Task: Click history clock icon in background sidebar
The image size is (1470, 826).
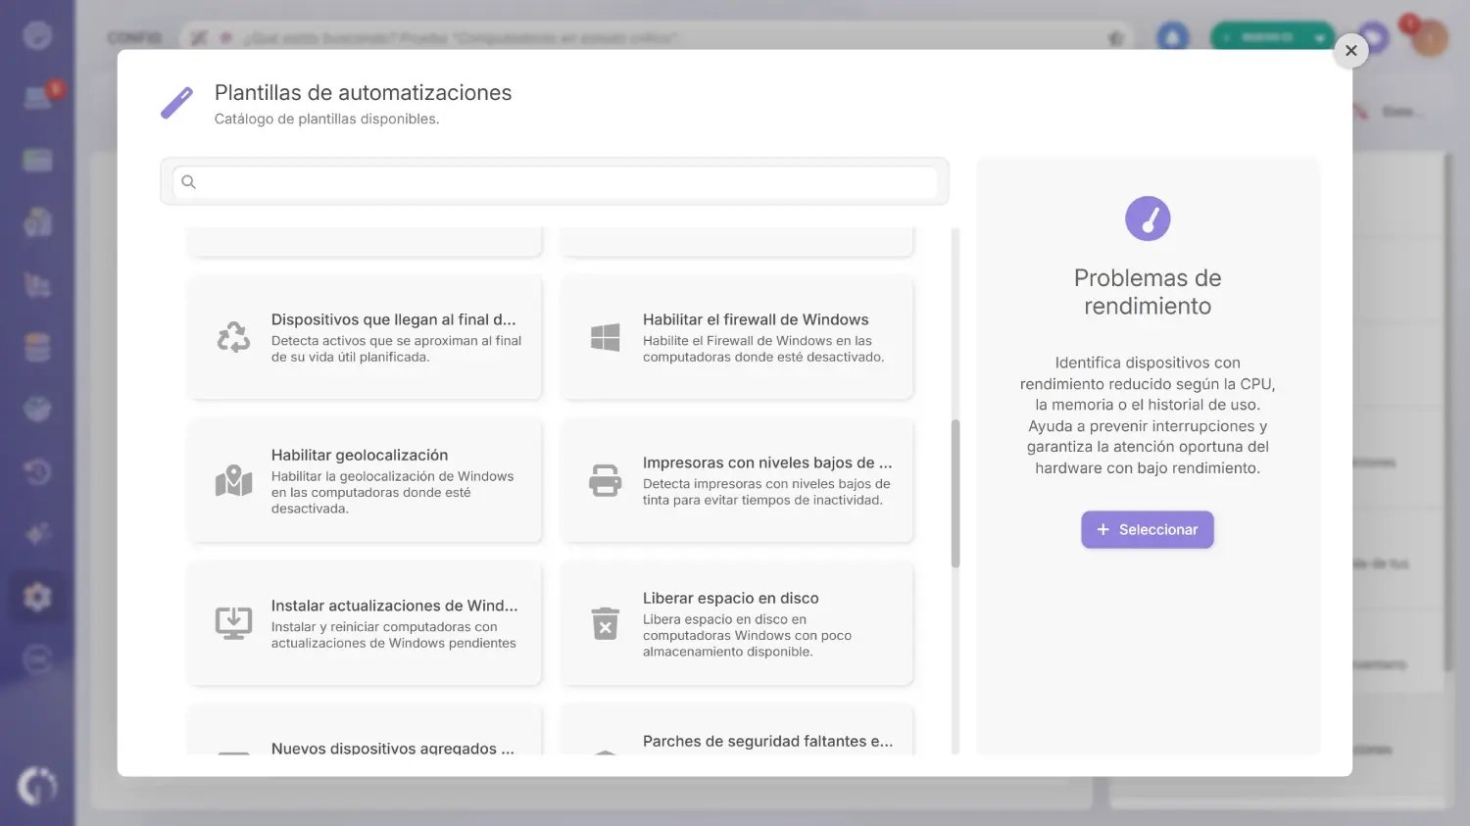Action: click(x=37, y=471)
